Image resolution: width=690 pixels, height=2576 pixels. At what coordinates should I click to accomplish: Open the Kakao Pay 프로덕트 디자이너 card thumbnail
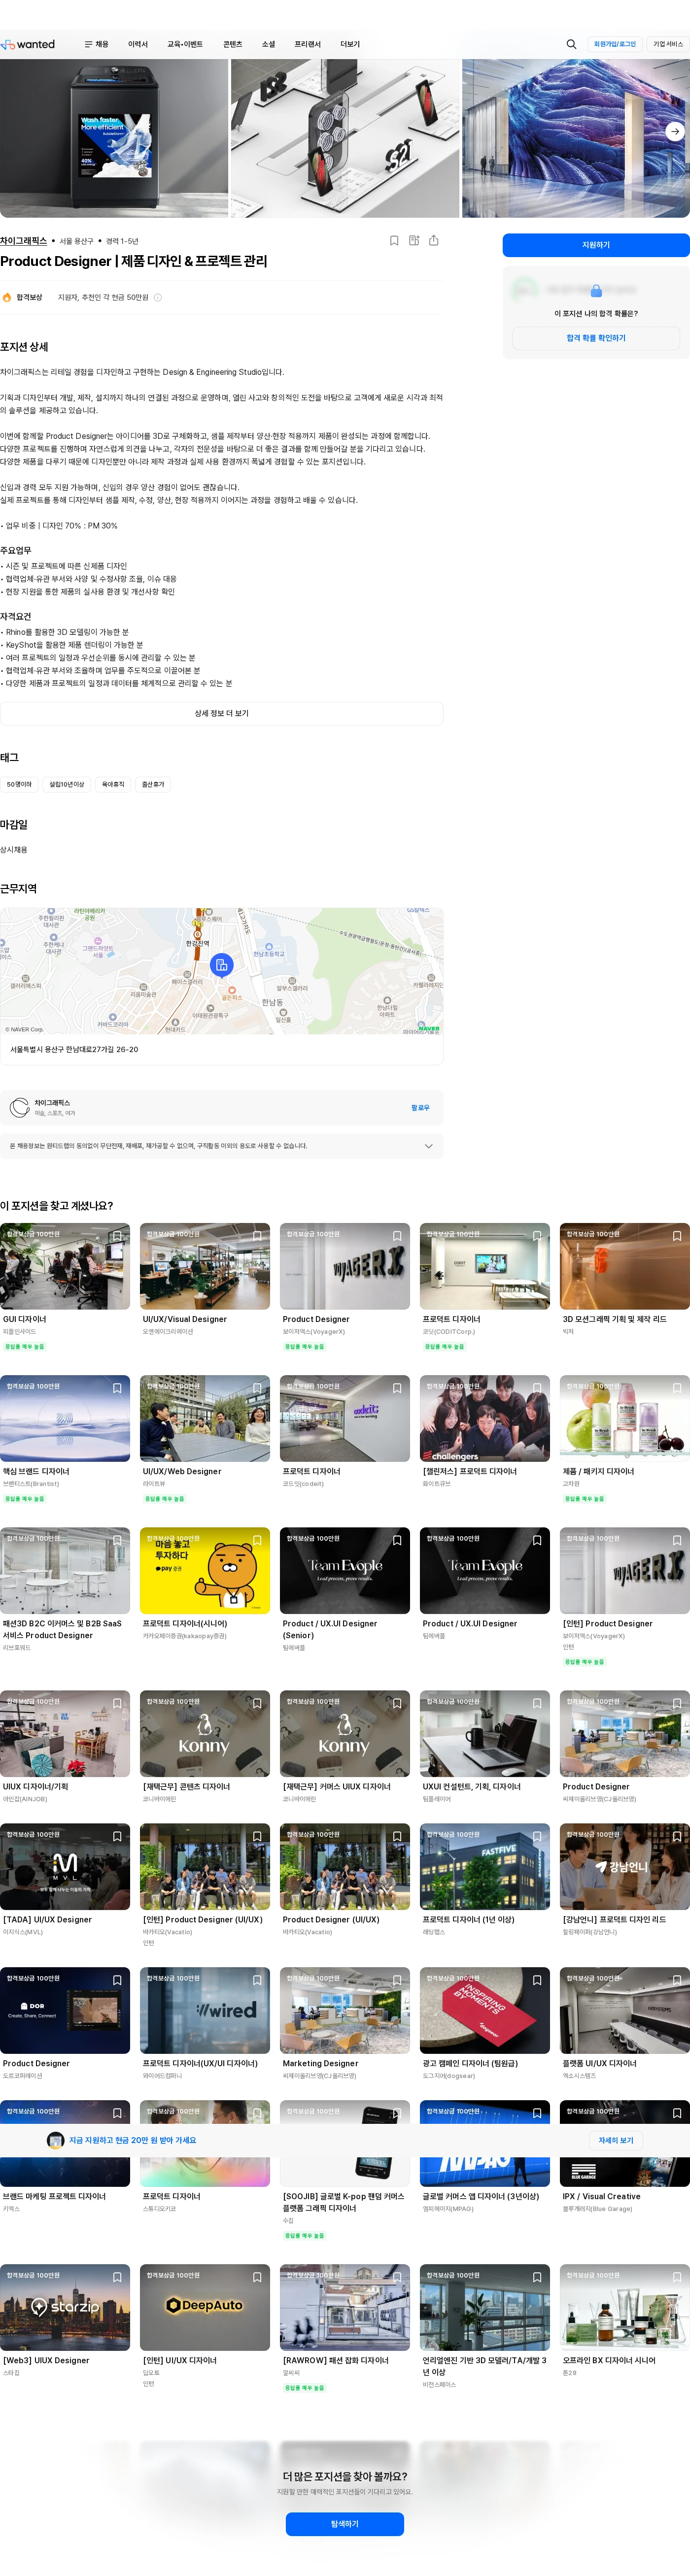(x=205, y=1570)
